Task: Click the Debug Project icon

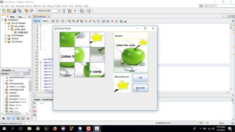Action: point(82,11)
